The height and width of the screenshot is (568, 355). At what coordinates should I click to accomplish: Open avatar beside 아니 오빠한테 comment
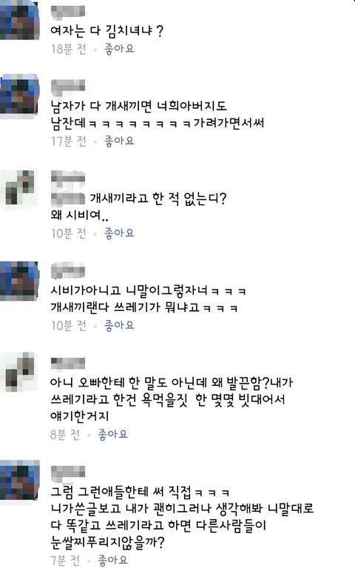[x=19, y=372]
